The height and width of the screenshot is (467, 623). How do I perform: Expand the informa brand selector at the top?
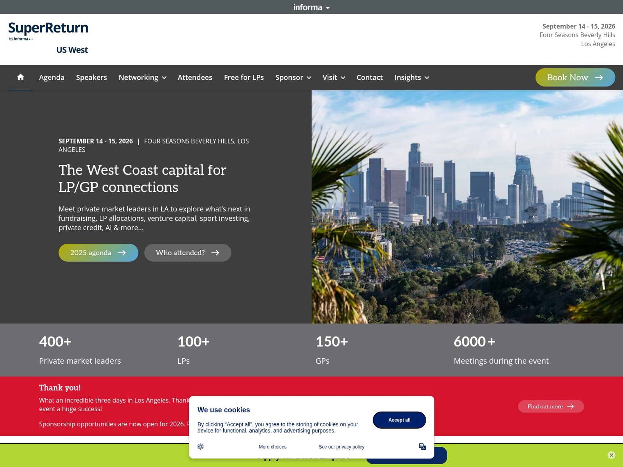[x=328, y=7]
